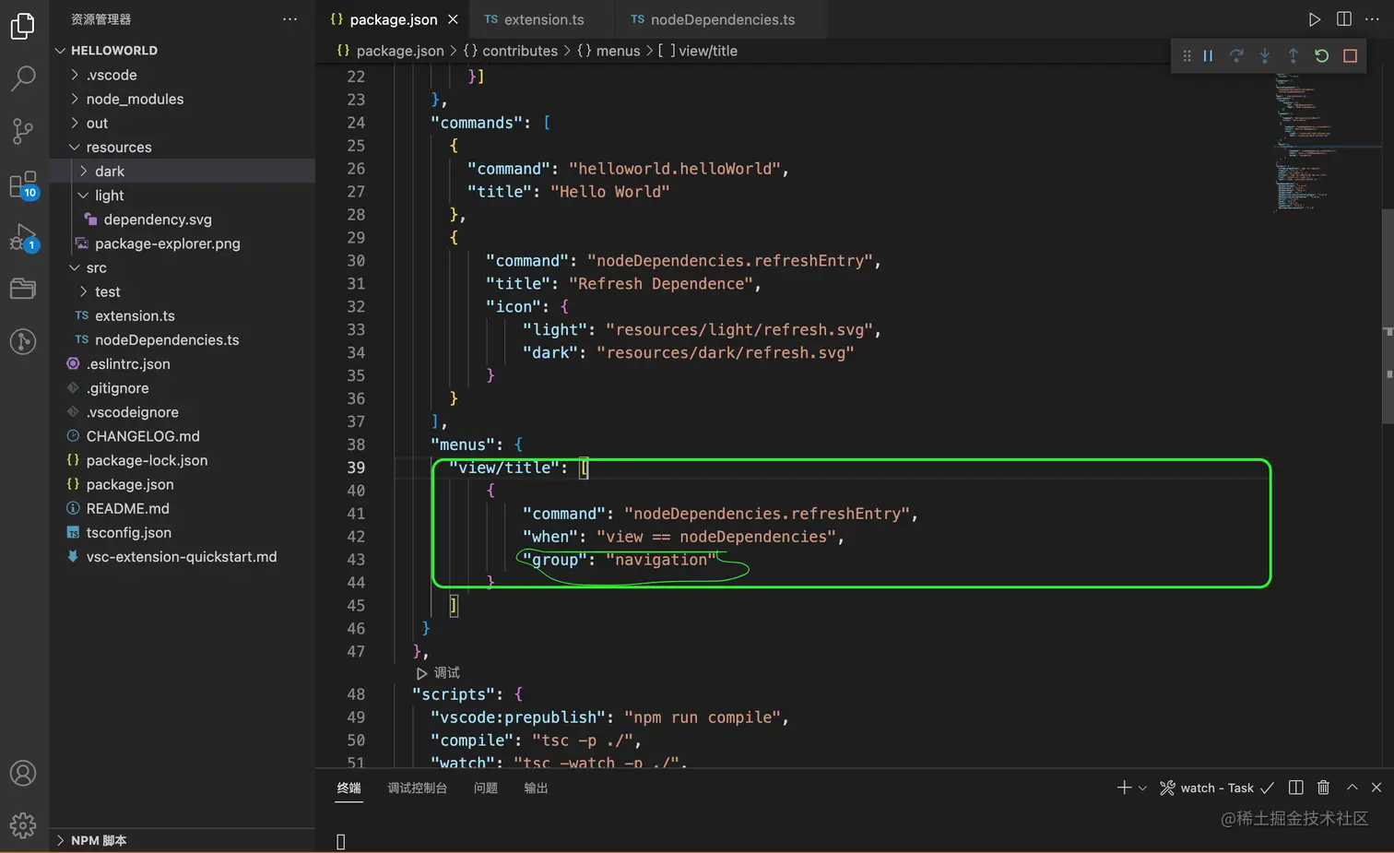Click debug Step Into button
The height and width of the screenshot is (853, 1394).
coord(1265,56)
